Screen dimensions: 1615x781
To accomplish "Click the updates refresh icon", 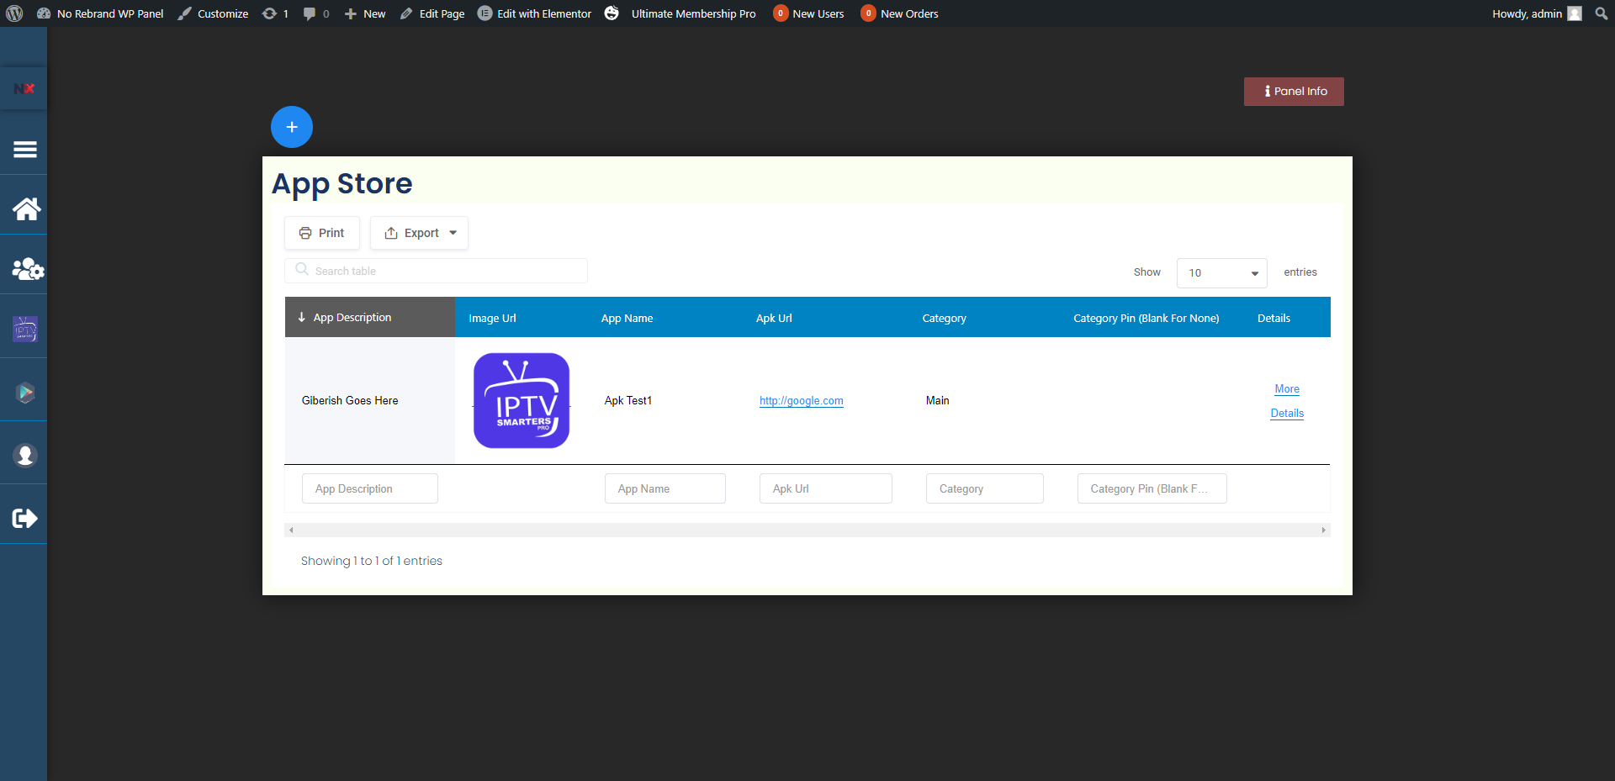I will point(269,13).
